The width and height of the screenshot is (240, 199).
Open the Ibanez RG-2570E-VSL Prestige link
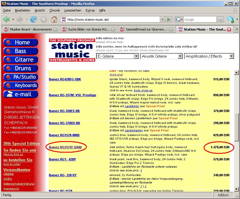click(x=73, y=95)
